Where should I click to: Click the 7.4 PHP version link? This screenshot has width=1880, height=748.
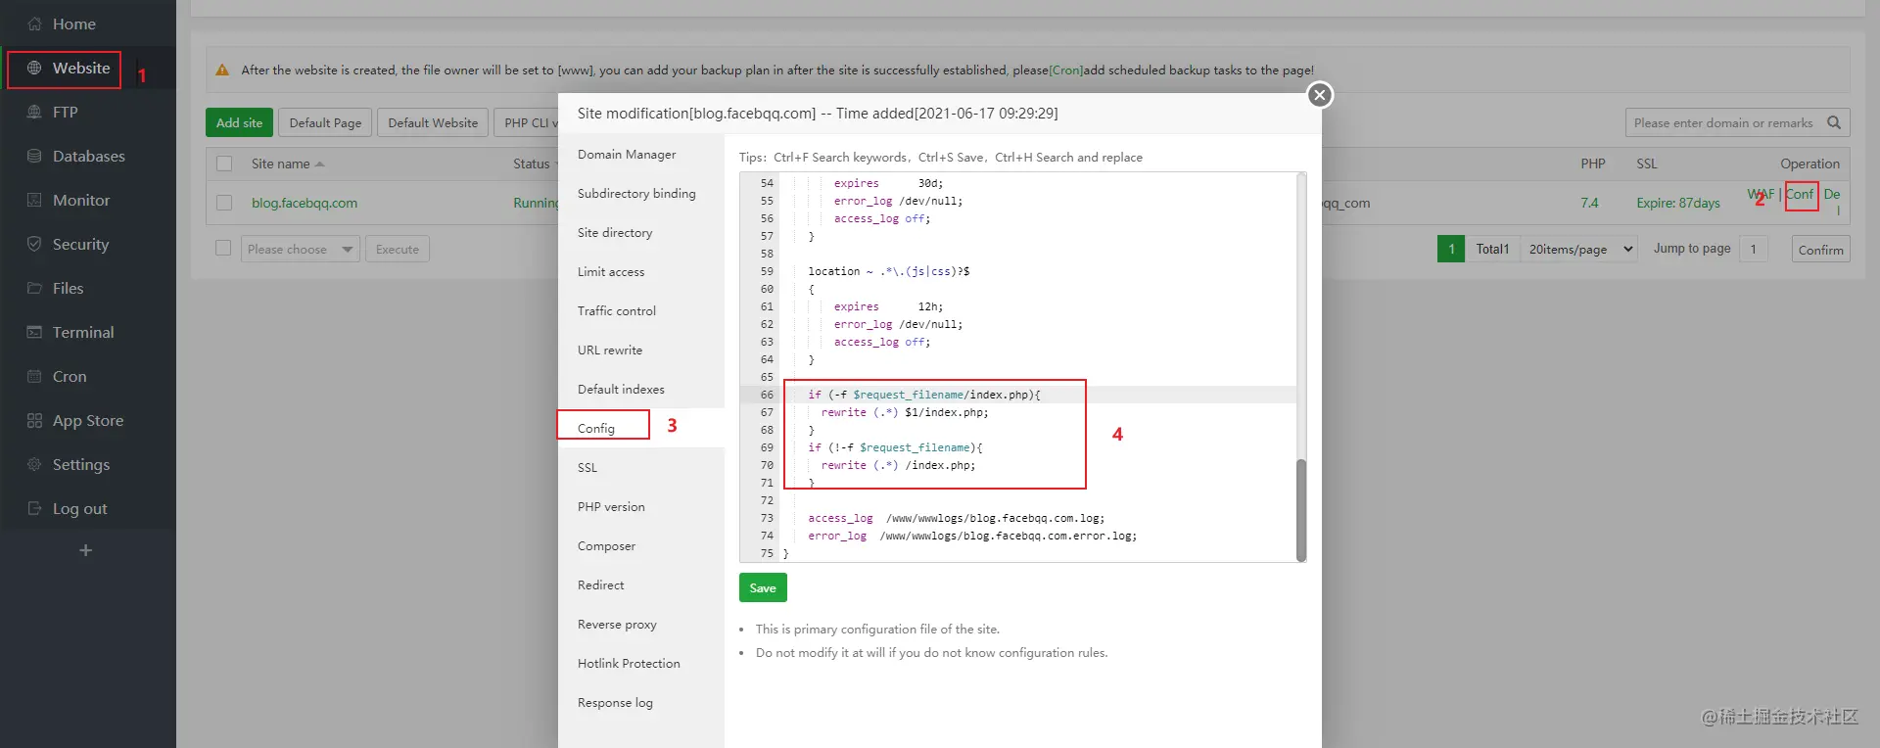(x=1589, y=203)
